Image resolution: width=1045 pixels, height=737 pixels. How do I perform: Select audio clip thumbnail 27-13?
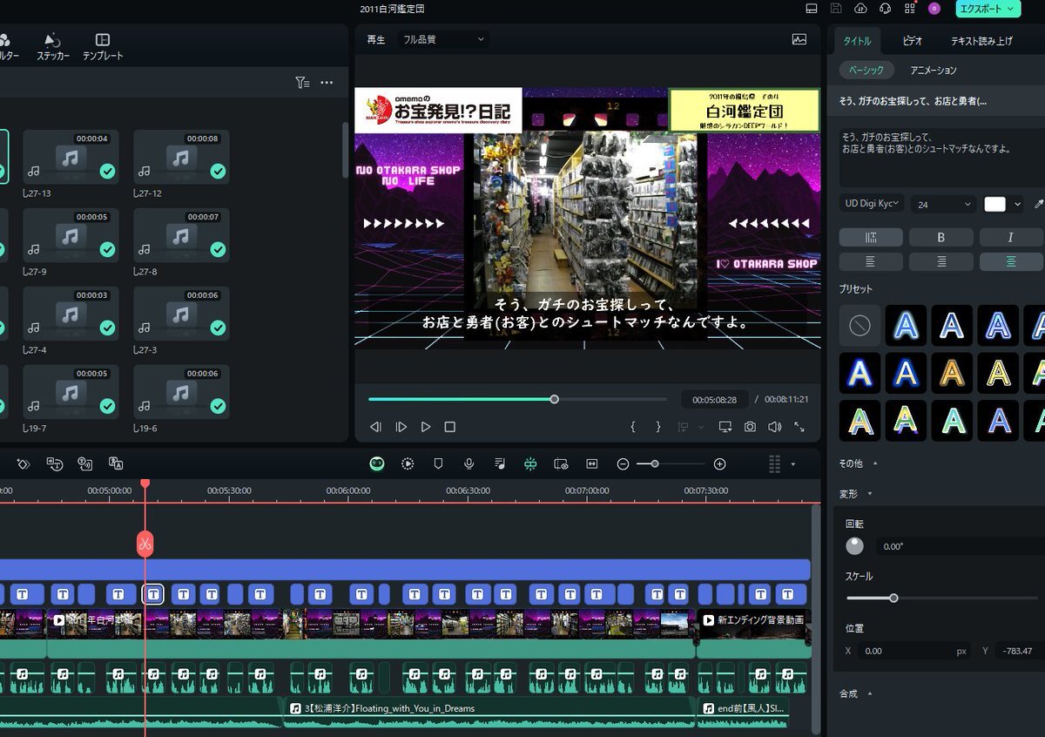[71, 157]
